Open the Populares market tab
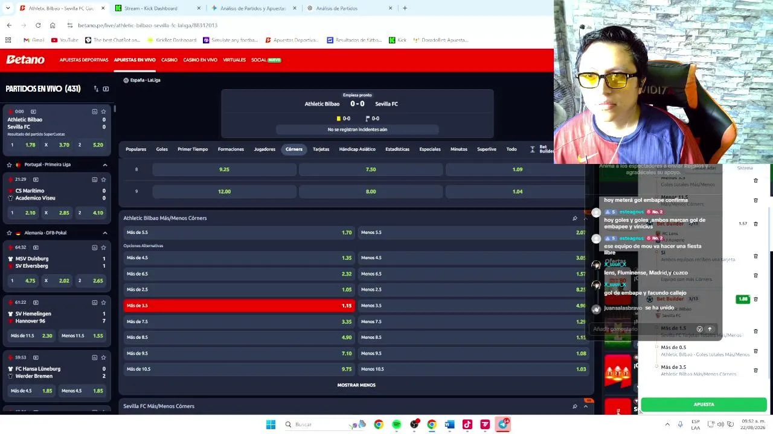The width and height of the screenshot is (773, 434). pyautogui.click(x=136, y=149)
